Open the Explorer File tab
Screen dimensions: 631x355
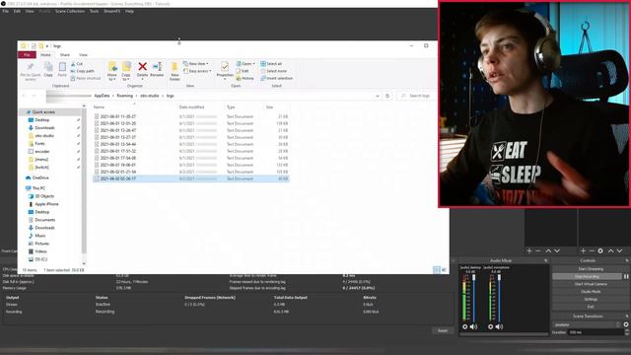pos(27,55)
